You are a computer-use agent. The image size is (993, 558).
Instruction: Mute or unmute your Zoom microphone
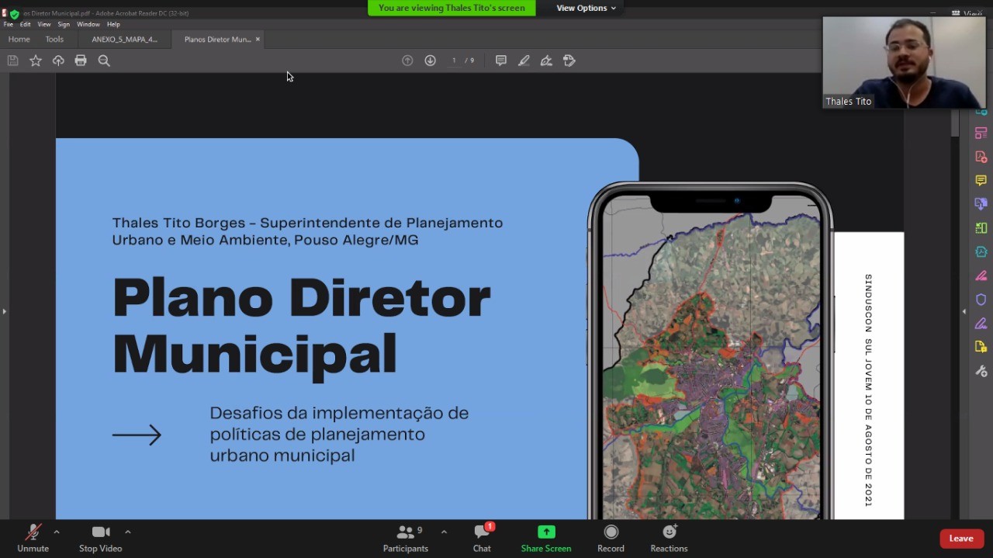33,537
